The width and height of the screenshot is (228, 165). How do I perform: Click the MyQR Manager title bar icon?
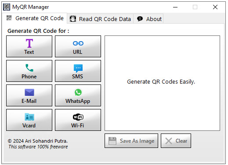tap(7, 7)
